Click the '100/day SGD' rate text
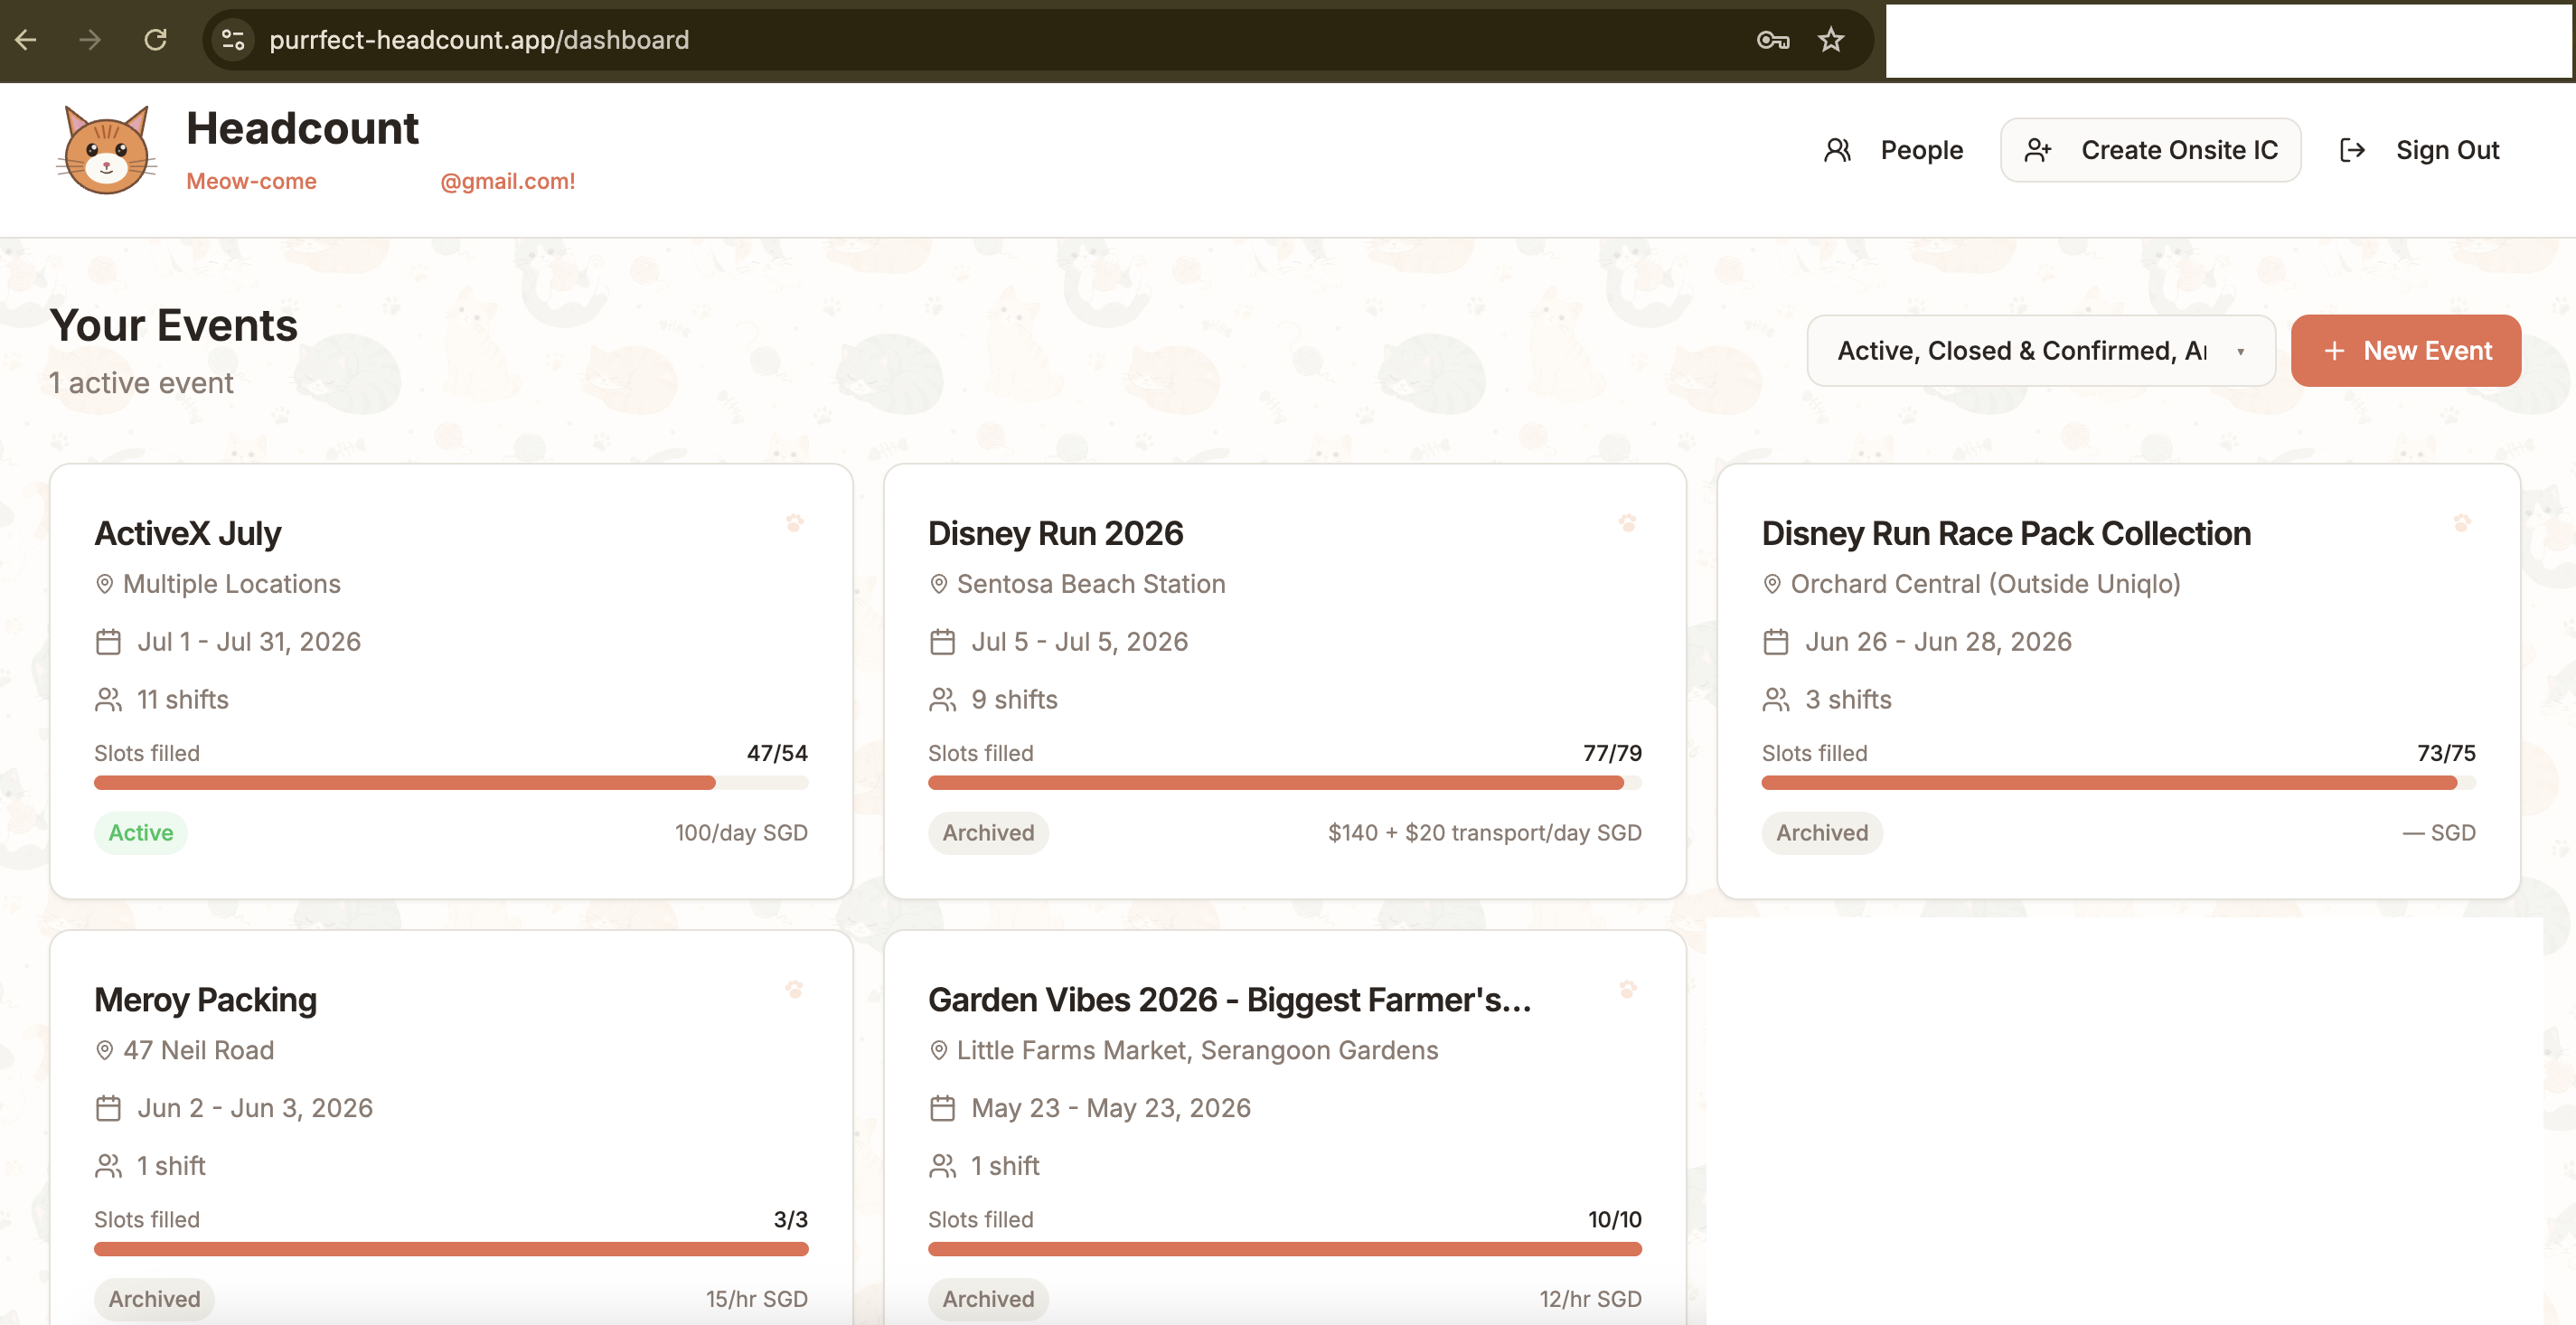Screen dimensions: 2576x1325 point(741,833)
